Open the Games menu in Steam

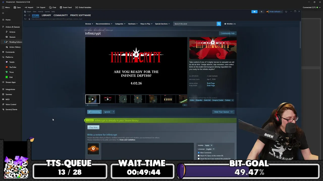point(47,12)
